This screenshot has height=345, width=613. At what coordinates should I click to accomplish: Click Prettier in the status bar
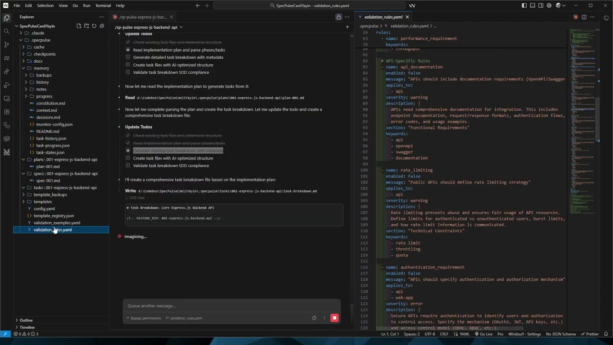[x=590, y=334]
